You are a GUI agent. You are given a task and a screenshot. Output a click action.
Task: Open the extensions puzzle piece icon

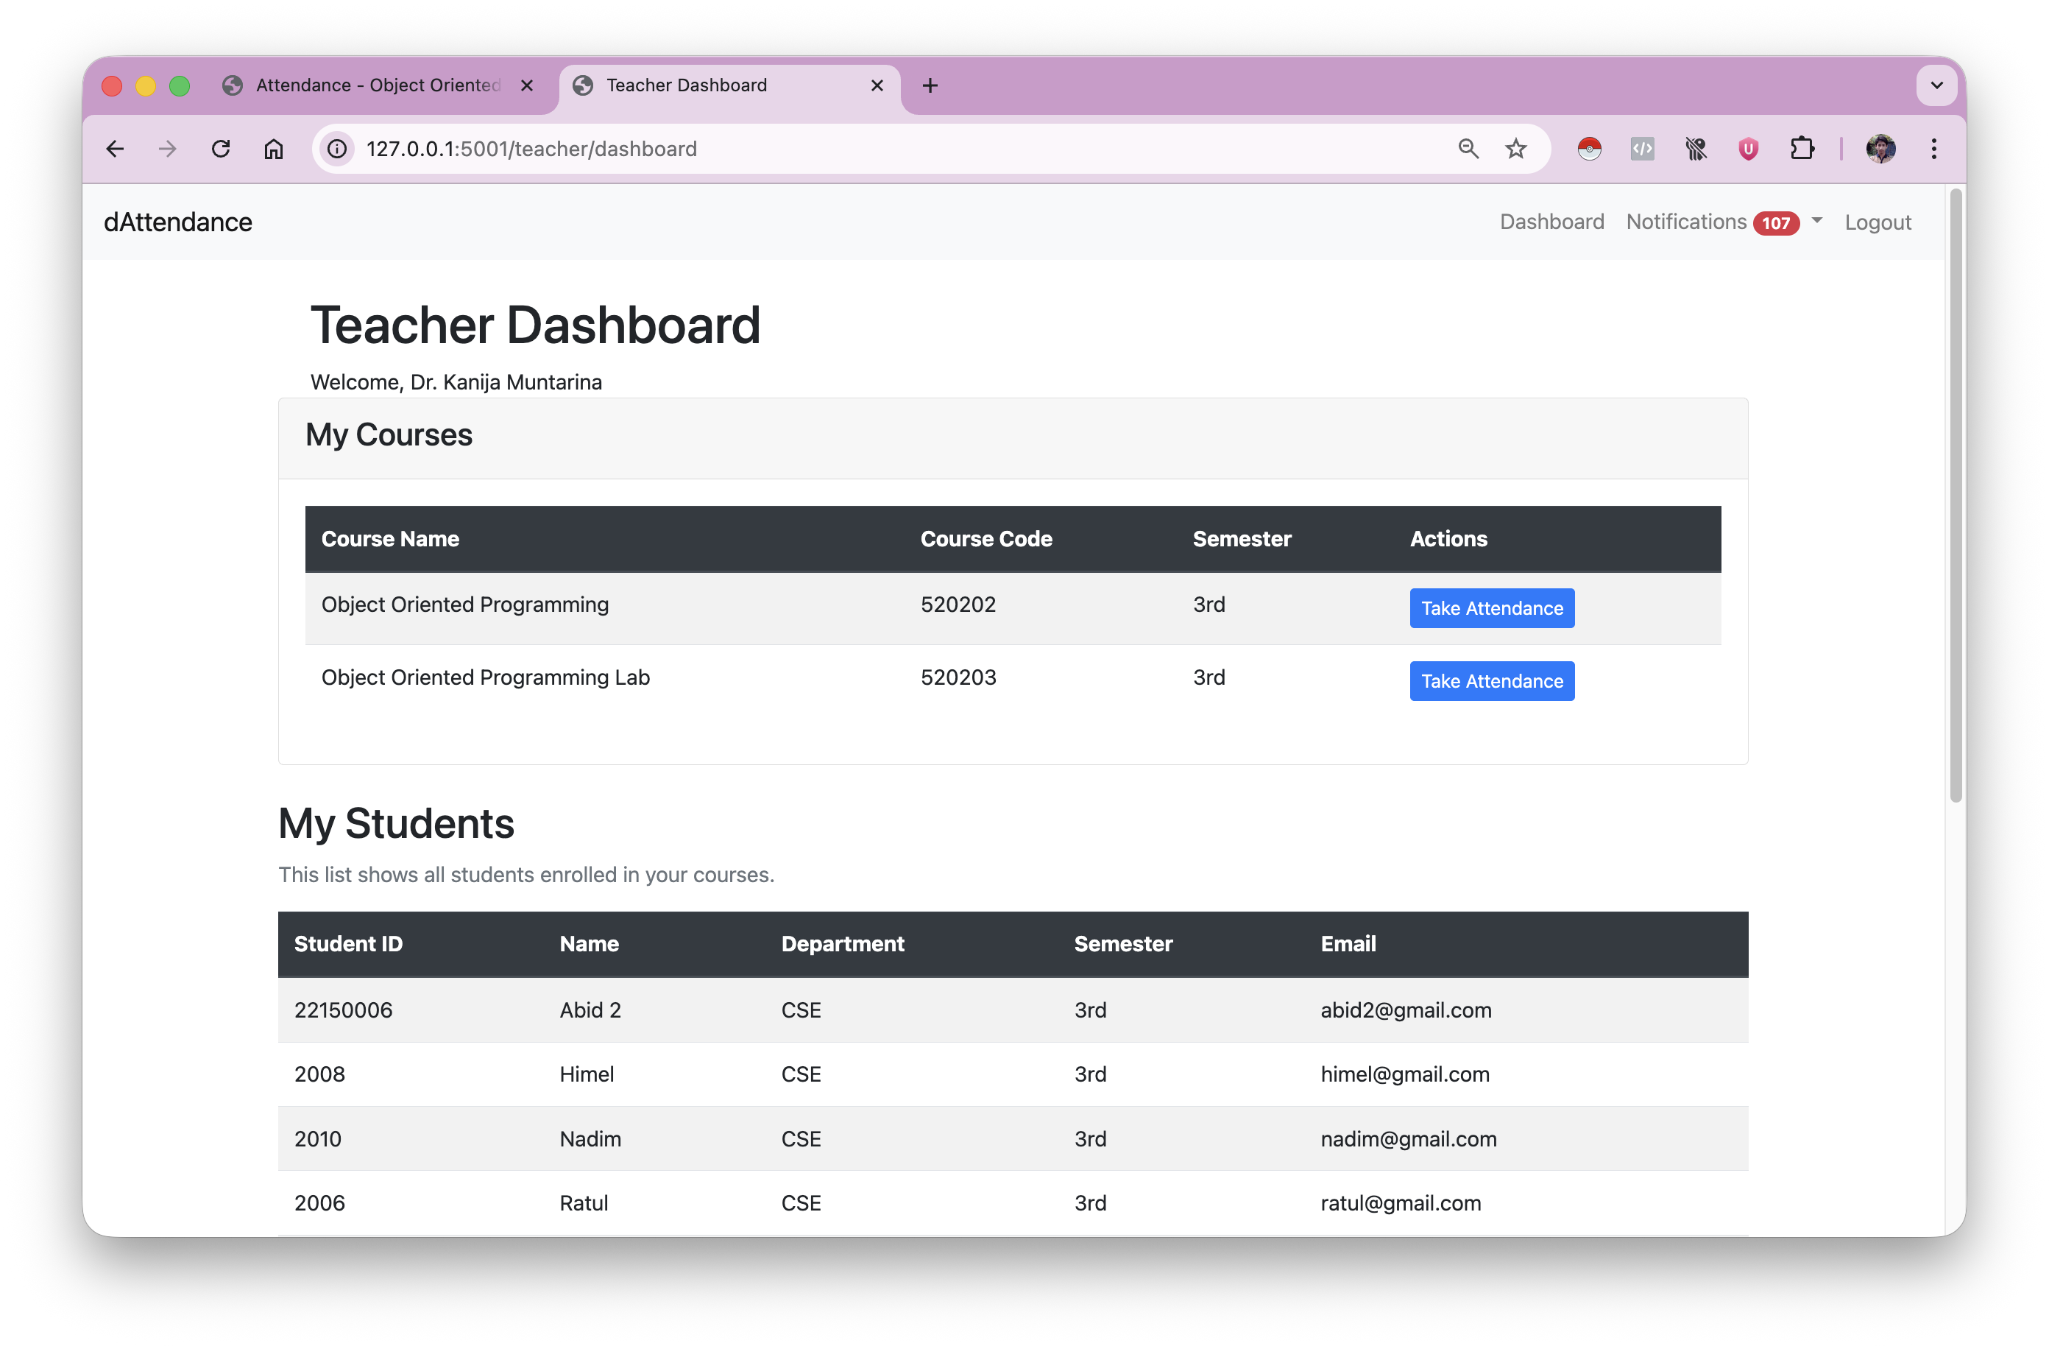point(1801,149)
